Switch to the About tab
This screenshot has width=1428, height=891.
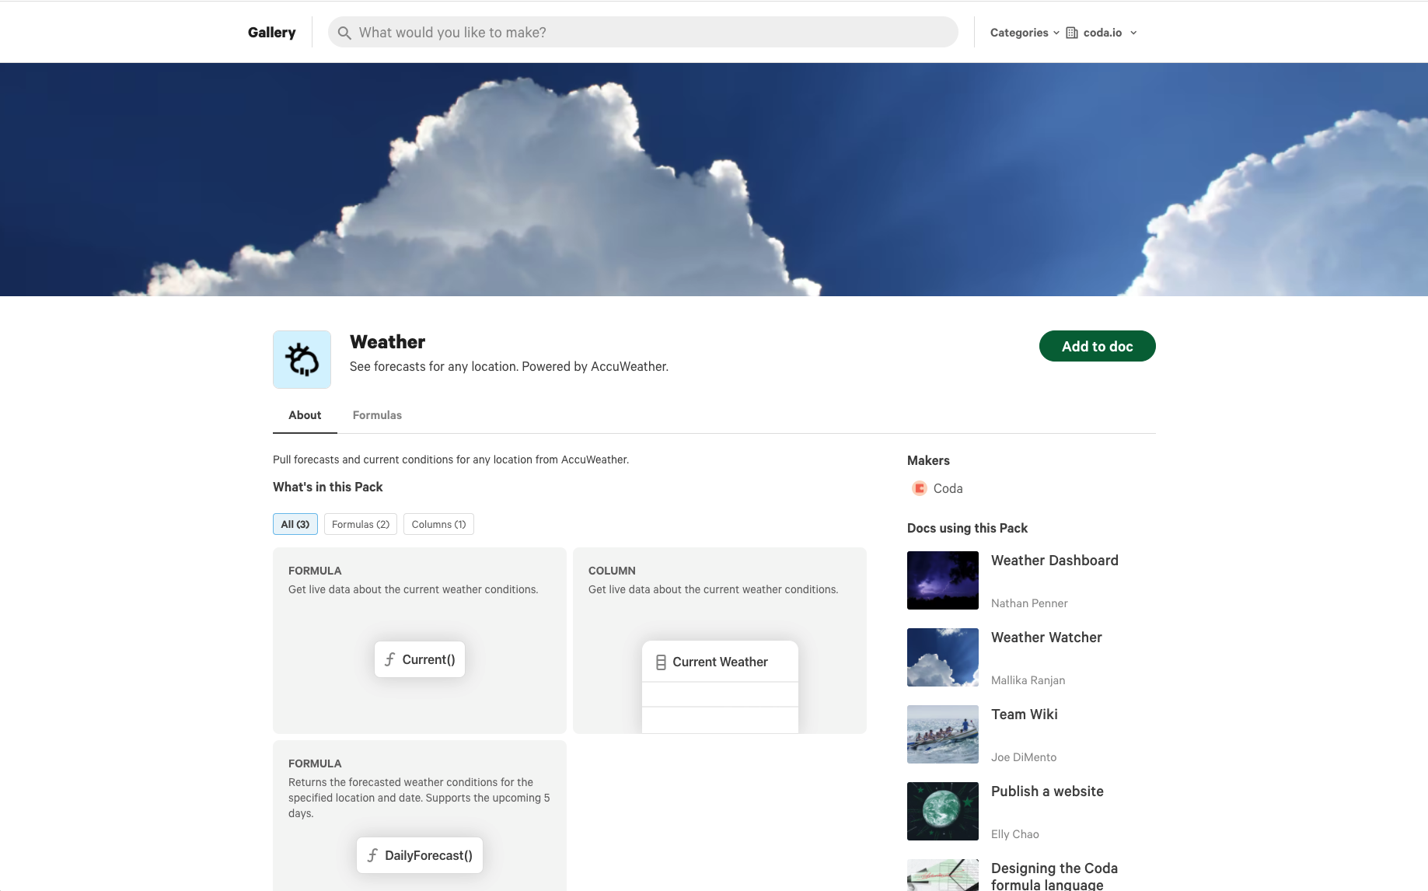click(x=305, y=415)
